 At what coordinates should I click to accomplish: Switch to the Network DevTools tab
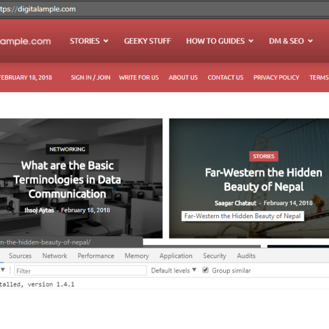coord(54,256)
